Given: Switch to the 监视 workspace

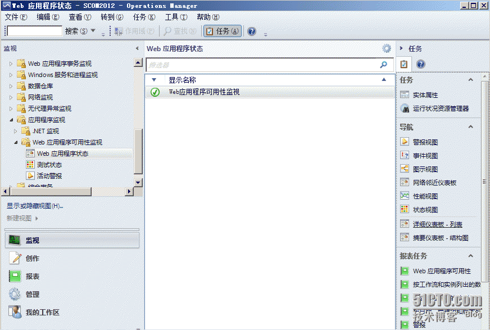Looking at the screenshot, I should pyautogui.click(x=72, y=240).
